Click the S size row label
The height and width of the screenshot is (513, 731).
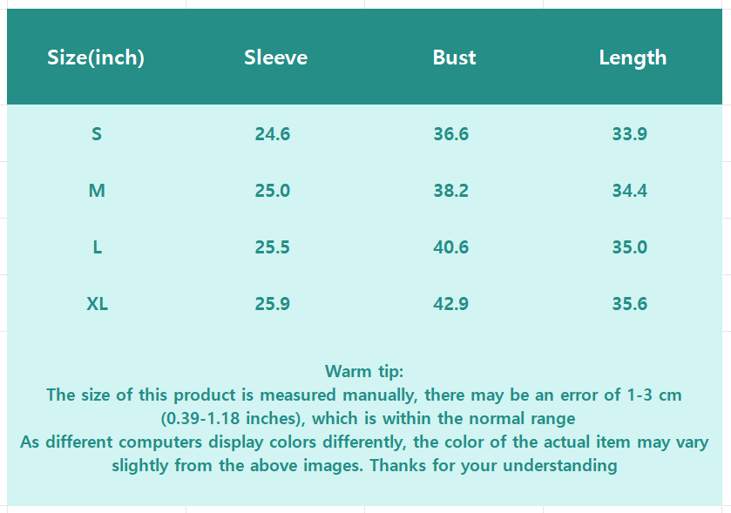pyautogui.click(x=97, y=134)
